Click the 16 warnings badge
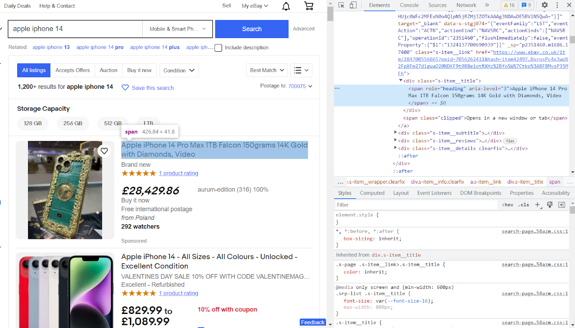 click(x=509, y=5)
